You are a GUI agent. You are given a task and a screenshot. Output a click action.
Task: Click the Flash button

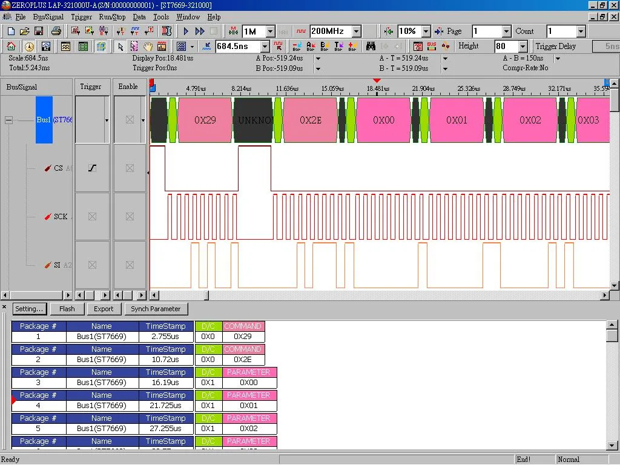click(67, 309)
